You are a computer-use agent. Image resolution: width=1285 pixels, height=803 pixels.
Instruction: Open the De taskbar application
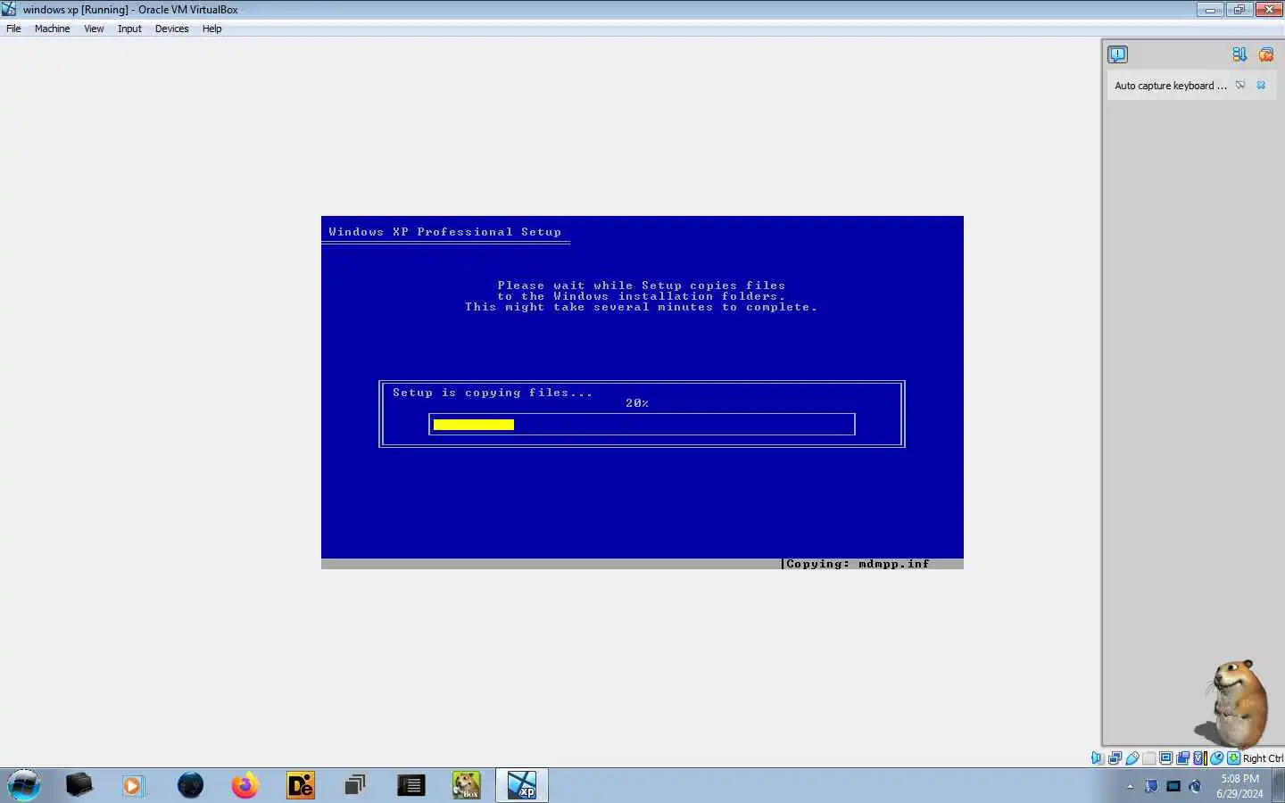point(301,785)
